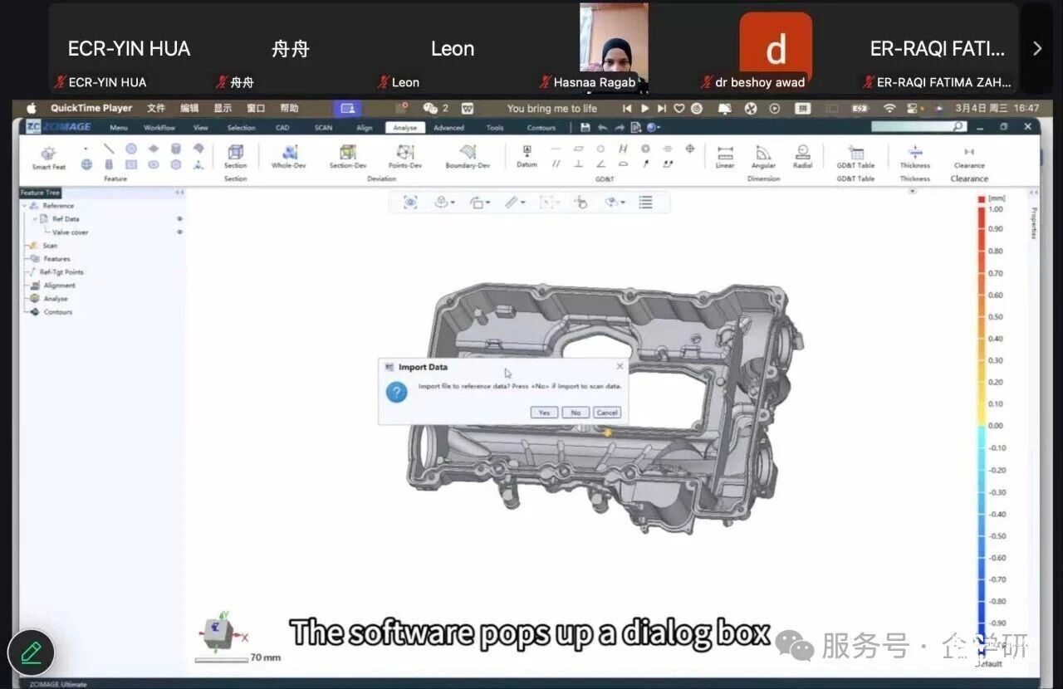Choose the Angular dimension tool
The height and width of the screenshot is (689, 1063).
point(763,154)
